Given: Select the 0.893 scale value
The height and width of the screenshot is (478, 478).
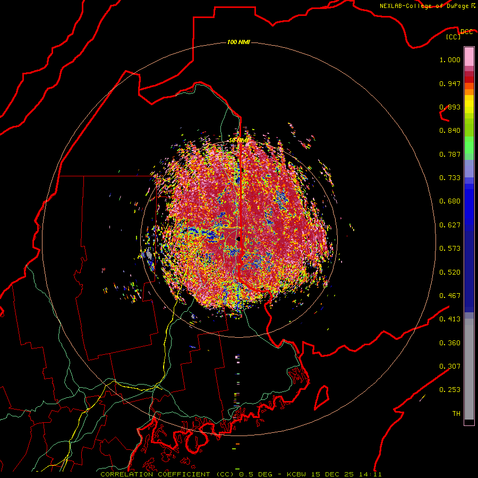Looking at the screenshot, I should 450,107.
